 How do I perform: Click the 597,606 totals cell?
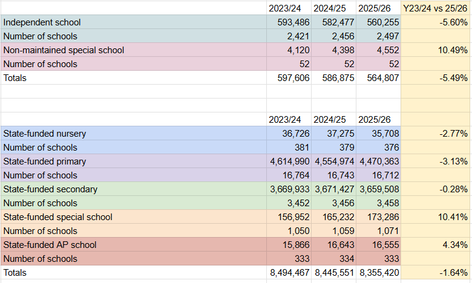289,78
